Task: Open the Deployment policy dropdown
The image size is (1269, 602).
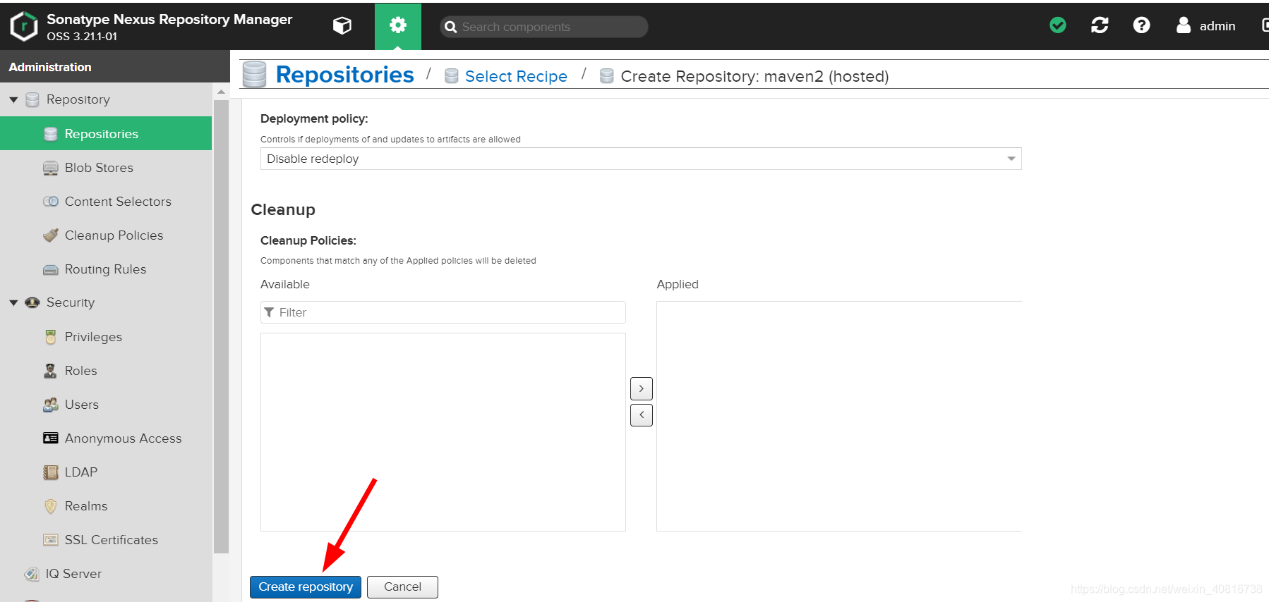Action: click(641, 159)
